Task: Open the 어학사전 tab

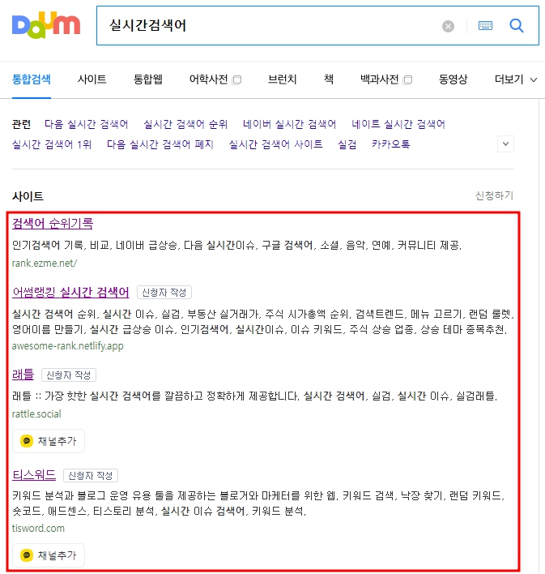Action: pos(208,79)
